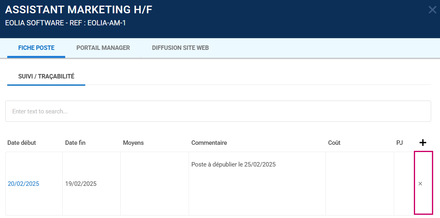Screen dimensions: 440x218
Task: Select the empty Coût cell in the row
Action: click(x=360, y=184)
